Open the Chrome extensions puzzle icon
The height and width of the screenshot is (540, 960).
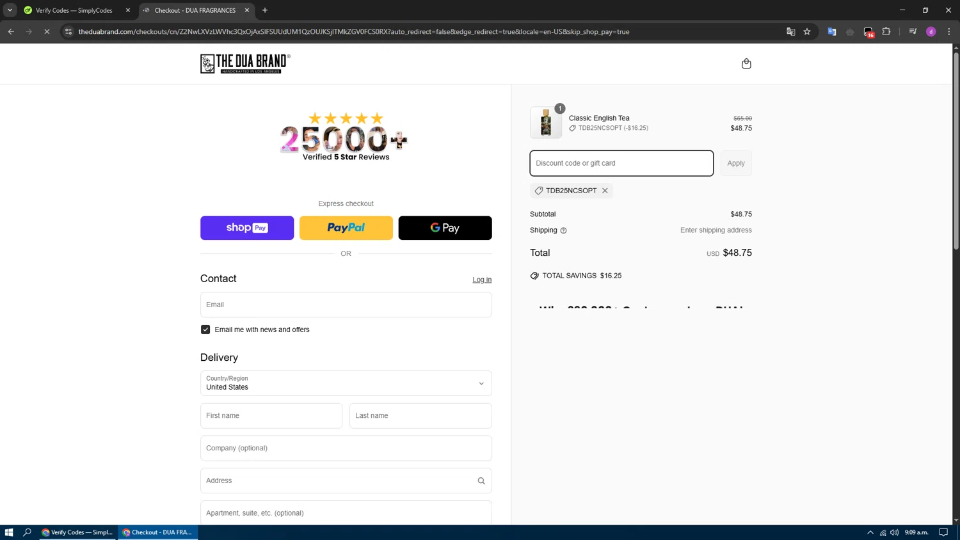(x=886, y=31)
